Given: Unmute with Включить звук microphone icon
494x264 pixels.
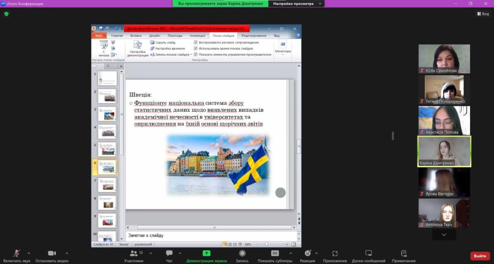Looking at the screenshot, I should pyautogui.click(x=17, y=253).
